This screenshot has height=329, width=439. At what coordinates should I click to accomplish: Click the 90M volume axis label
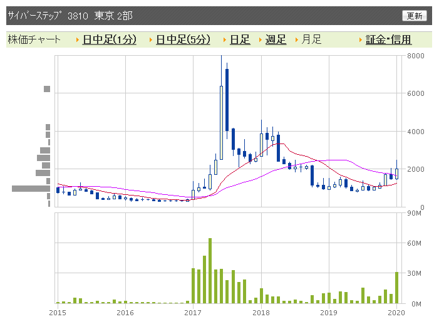414,213
